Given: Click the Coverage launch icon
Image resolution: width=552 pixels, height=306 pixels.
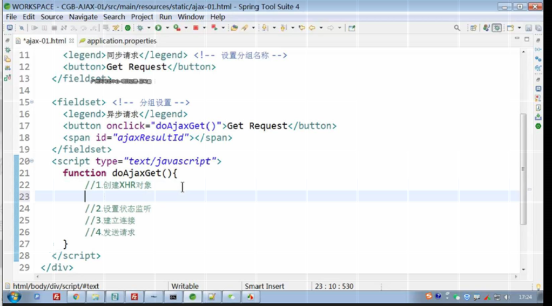Looking at the screenshot, I should click(x=177, y=28).
